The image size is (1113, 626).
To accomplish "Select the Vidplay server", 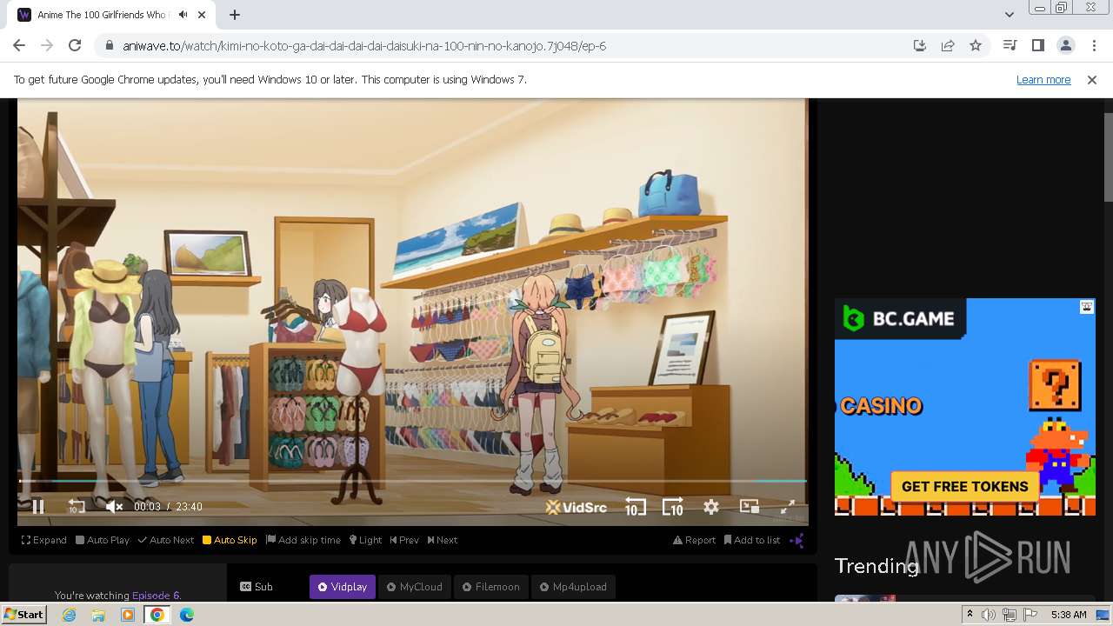I will pos(343,587).
